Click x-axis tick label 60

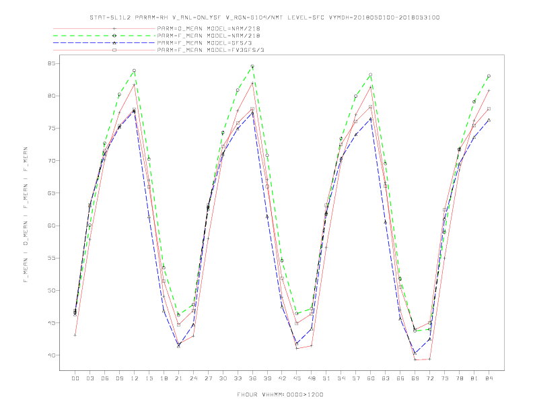[x=371, y=378]
